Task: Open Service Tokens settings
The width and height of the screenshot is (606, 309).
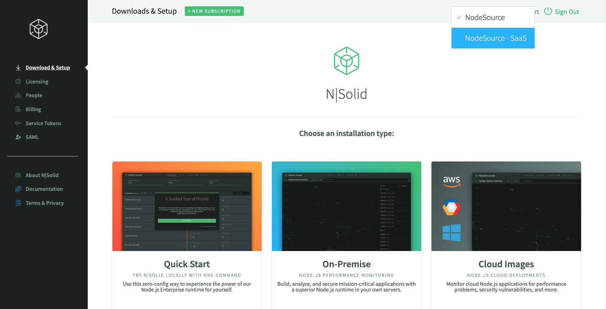Action: [43, 123]
